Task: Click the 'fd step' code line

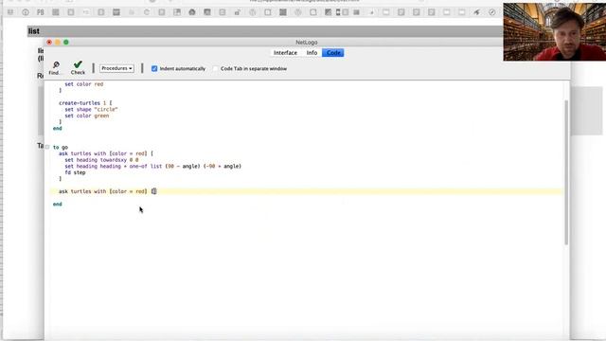Action: (75, 172)
